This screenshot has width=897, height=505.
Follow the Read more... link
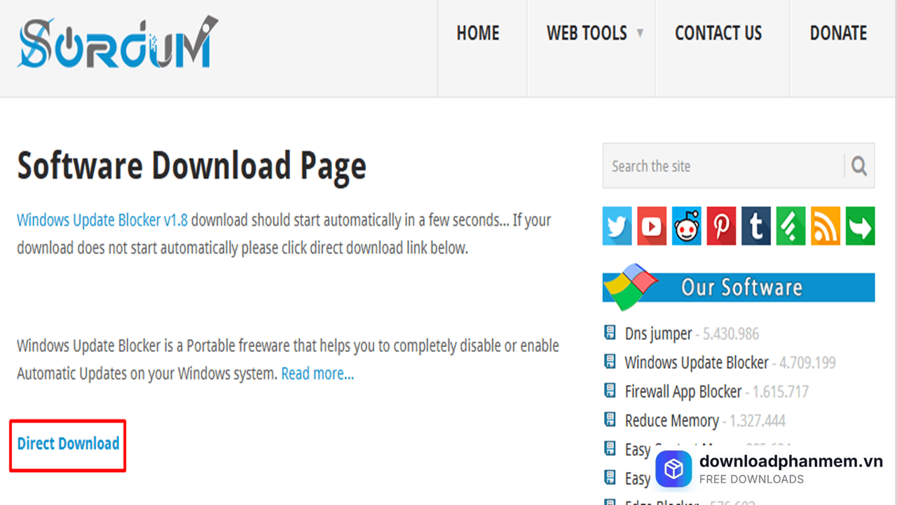[x=317, y=374]
